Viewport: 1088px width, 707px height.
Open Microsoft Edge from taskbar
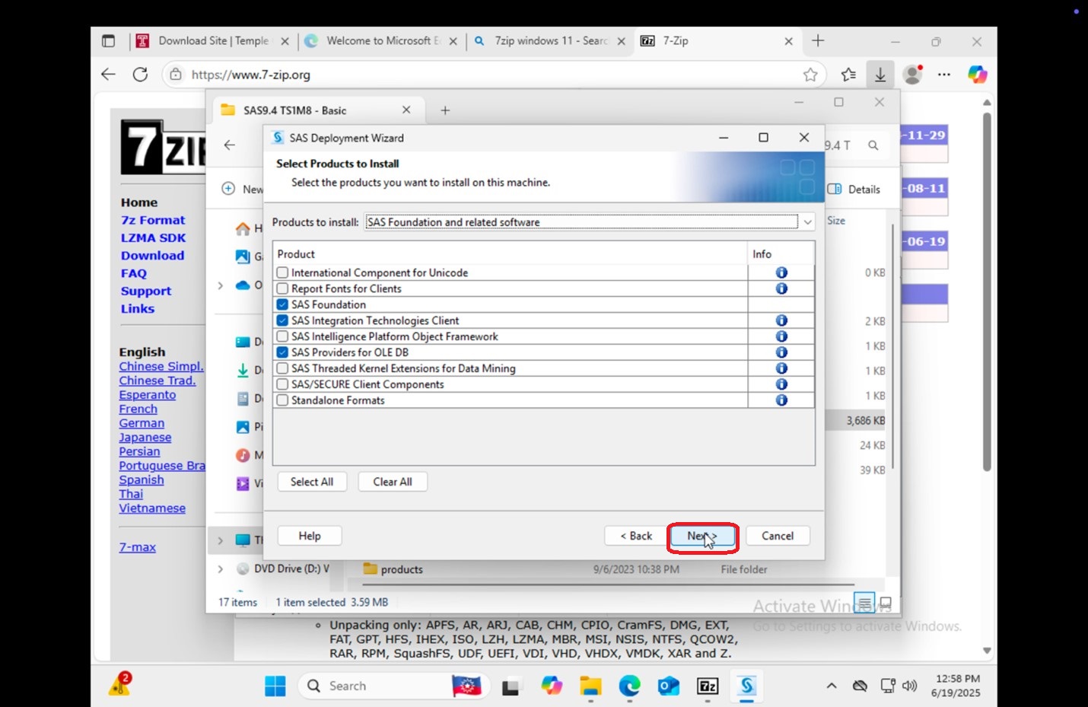(629, 686)
